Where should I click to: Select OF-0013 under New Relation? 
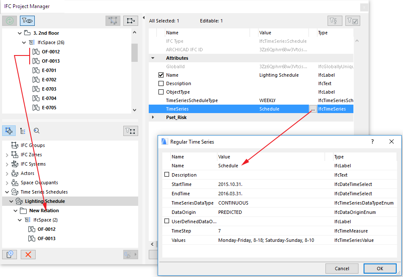pyautogui.click(x=47, y=238)
